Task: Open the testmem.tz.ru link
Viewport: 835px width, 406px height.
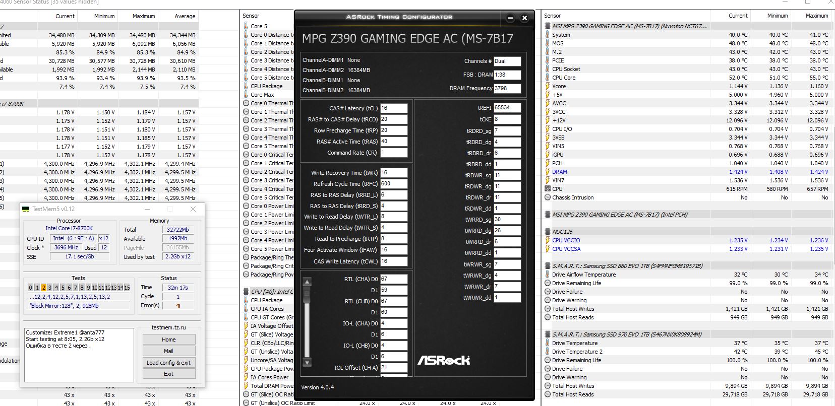Action: (168, 327)
